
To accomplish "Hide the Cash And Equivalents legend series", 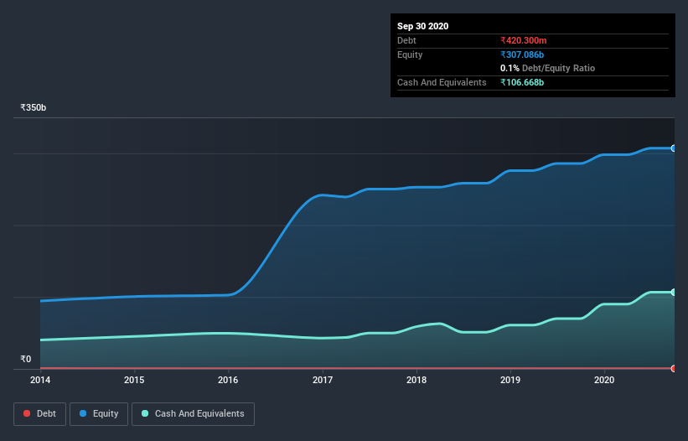I will (193, 413).
